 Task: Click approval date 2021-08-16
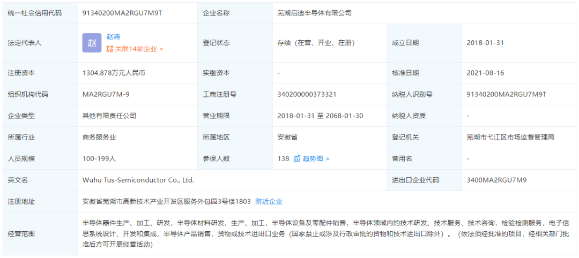(x=485, y=73)
